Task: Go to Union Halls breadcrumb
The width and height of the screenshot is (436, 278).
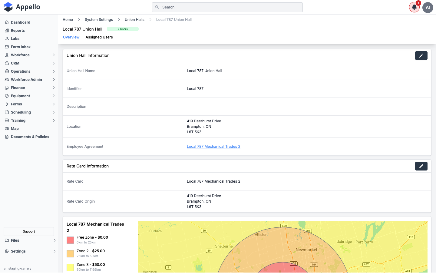Action: (134, 20)
